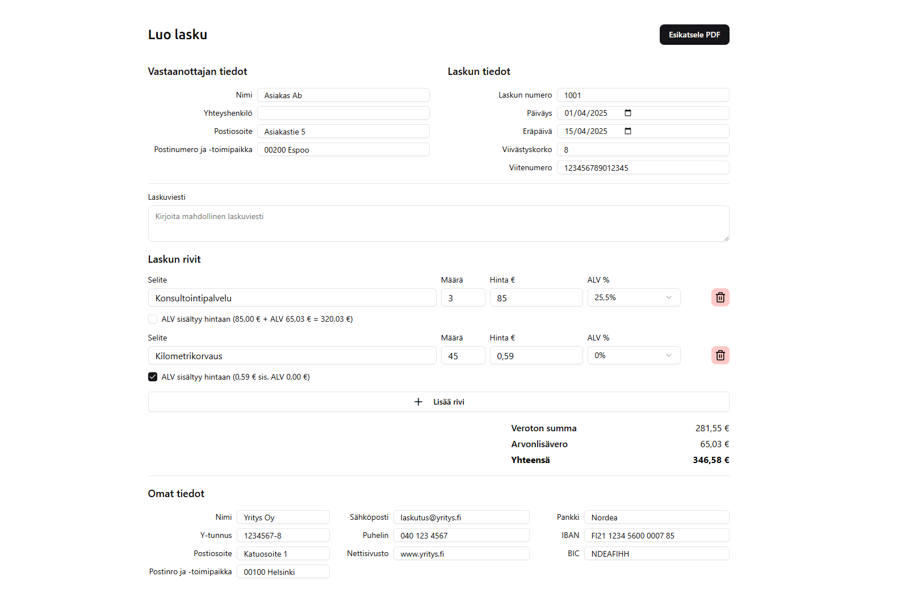901x610 pixels.
Task: Edit the Viivästyskorko field
Action: click(x=643, y=149)
